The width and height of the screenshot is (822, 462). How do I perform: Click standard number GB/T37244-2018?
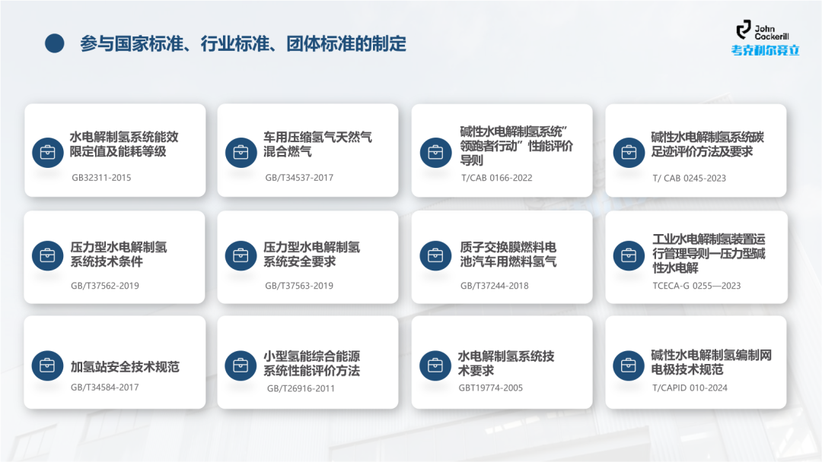click(495, 286)
